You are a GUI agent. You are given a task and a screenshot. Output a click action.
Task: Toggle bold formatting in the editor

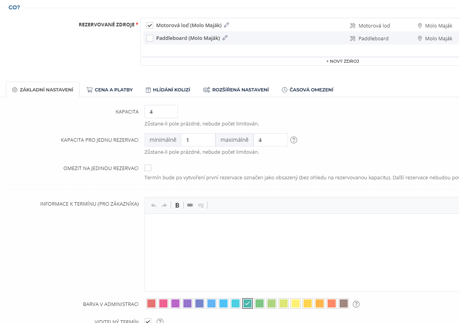[x=177, y=205]
